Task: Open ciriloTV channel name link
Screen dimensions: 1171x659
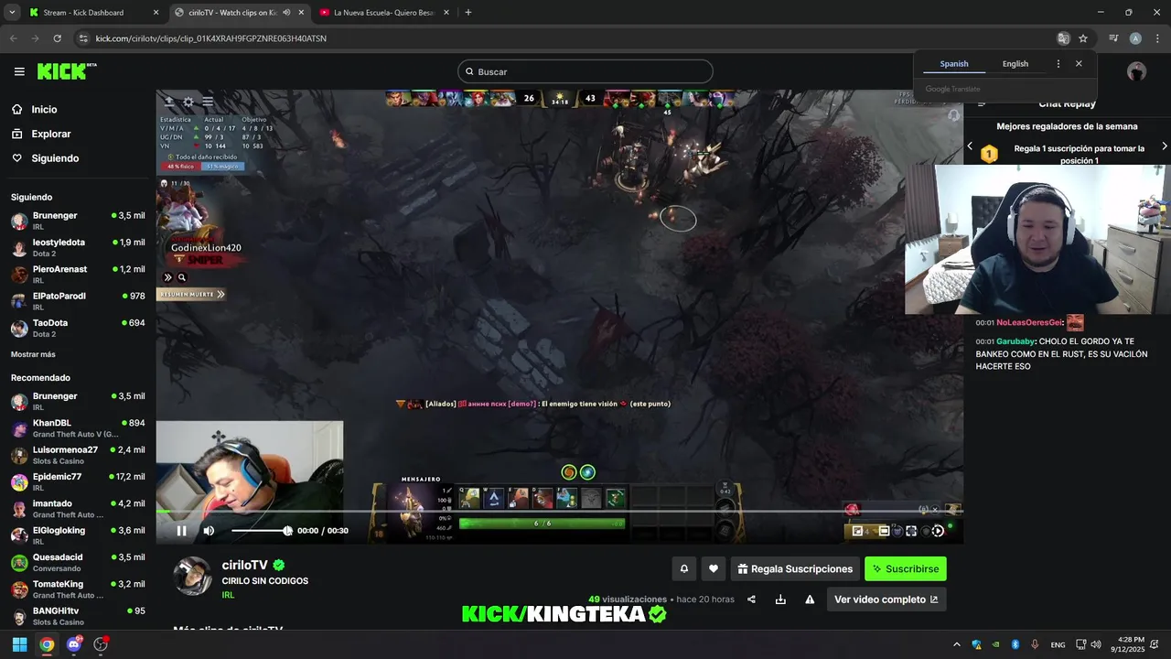Action: point(244,566)
